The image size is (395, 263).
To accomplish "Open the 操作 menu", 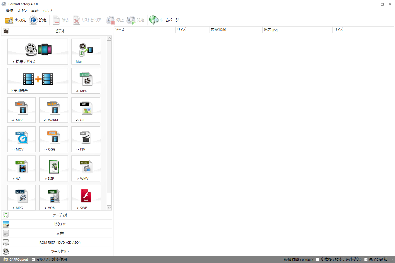I will click(x=9, y=11).
